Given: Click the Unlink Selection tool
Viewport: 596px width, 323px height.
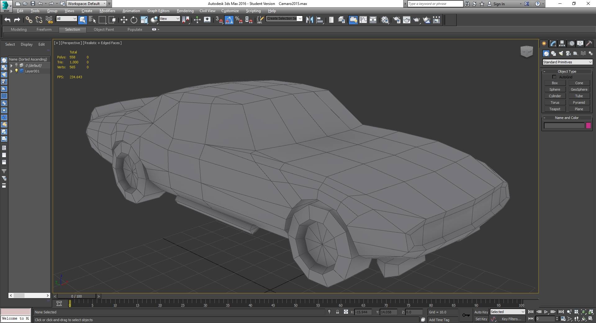Looking at the screenshot, I should [39, 20].
